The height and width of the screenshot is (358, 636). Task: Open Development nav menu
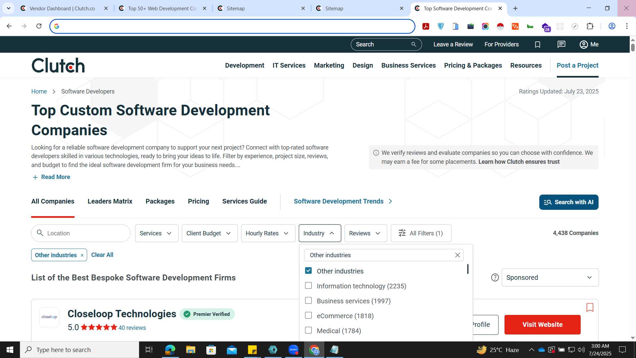click(244, 66)
